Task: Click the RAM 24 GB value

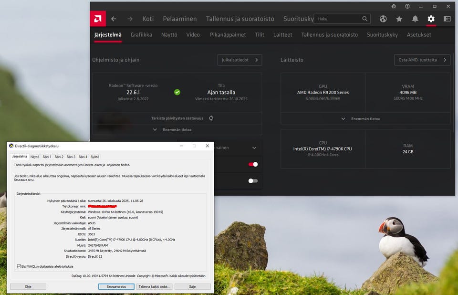Action: 408,152
